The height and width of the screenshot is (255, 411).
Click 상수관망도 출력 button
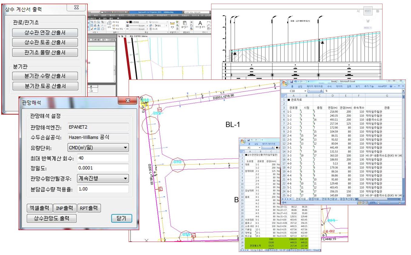pyautogui.click(x=51, y=218)
